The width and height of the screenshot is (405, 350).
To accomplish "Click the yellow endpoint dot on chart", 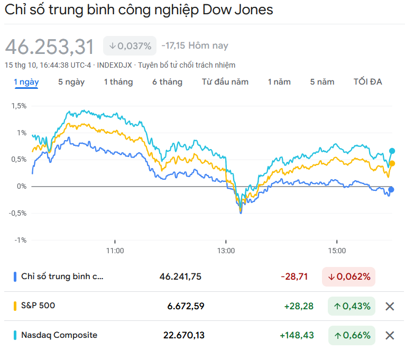I will pos(392,163).
